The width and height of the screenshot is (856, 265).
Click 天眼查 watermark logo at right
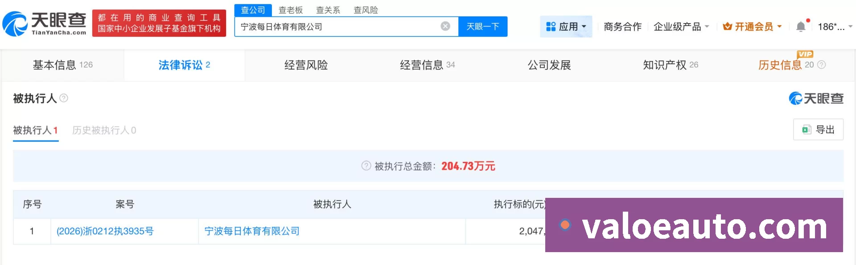tap(816, 98)
